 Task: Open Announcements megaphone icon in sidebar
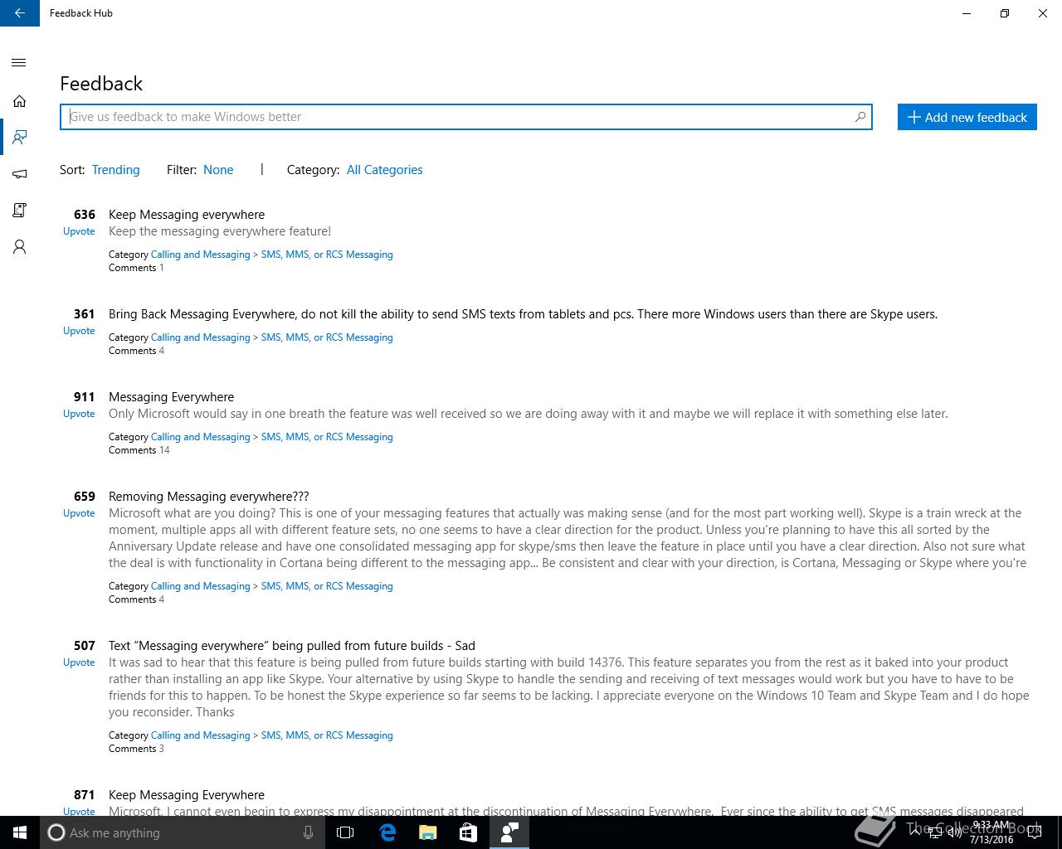(19, 174)
